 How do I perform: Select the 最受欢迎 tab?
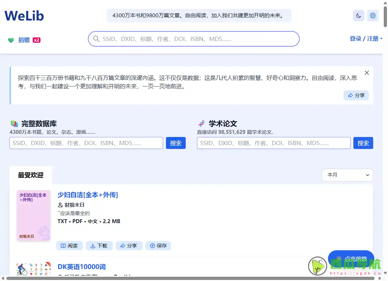[x=31, y=175]
